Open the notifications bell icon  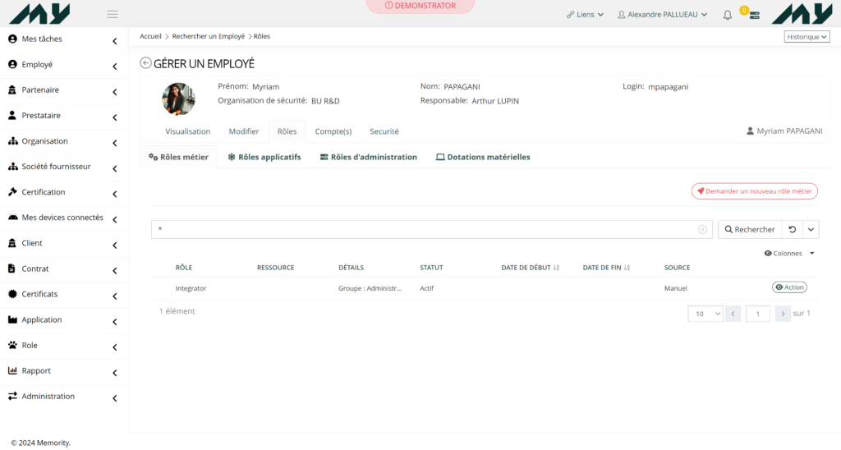pos(727,15)
